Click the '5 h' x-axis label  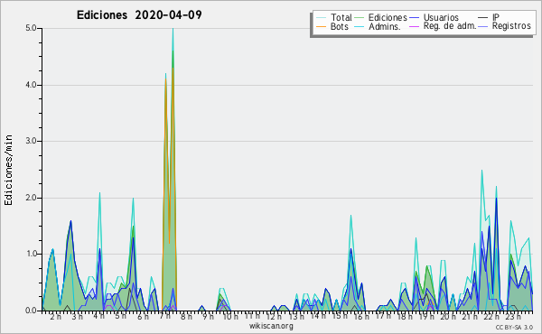pyautogui.click(x=121, y=316)
